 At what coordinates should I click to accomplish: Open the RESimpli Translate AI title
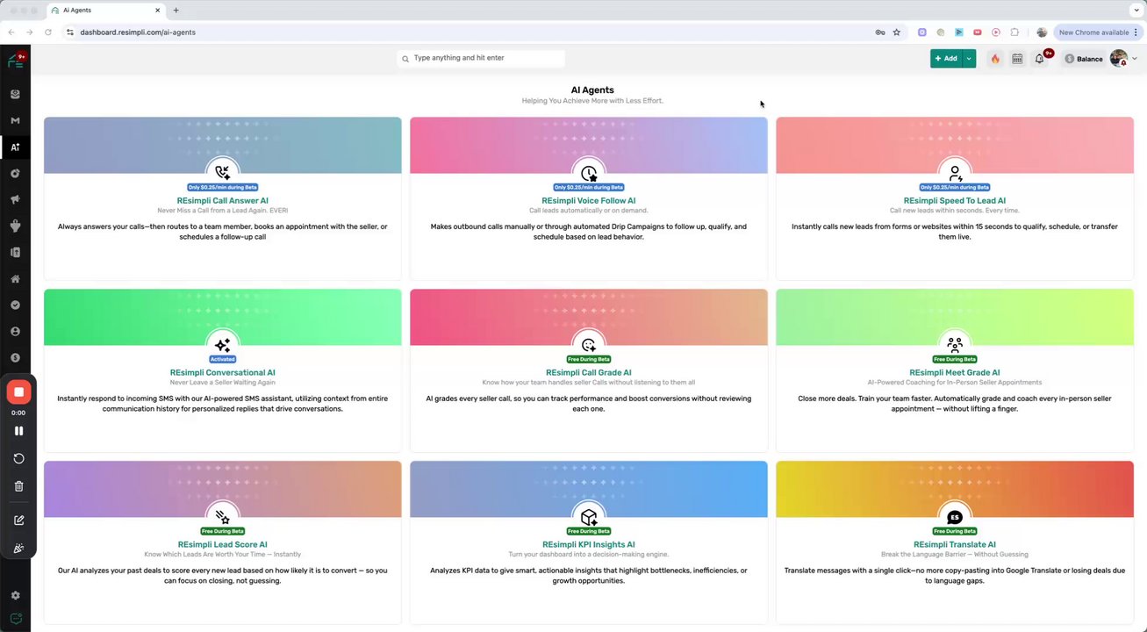[955, 545]
